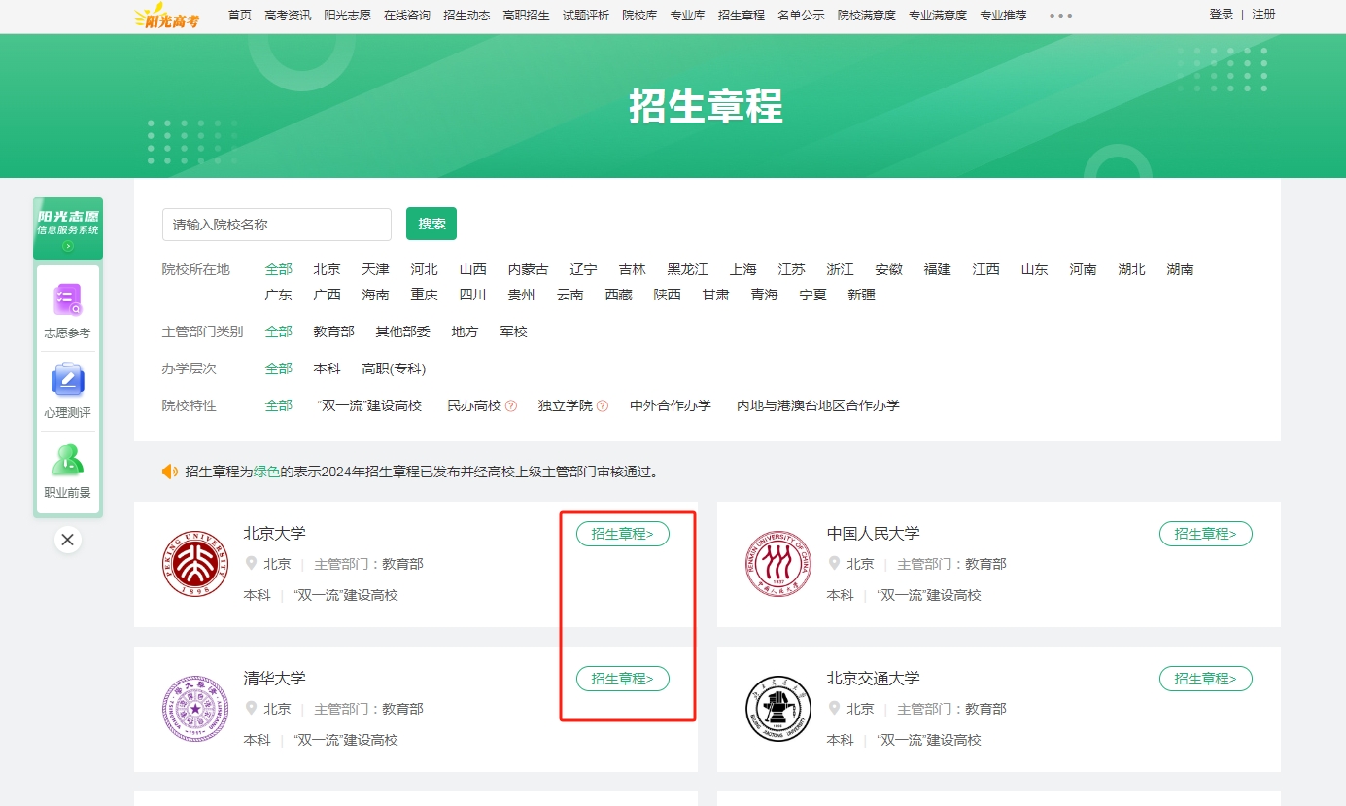Open 高考资讯 in the top navigation
1346x806 pixels.
point(288,15)
